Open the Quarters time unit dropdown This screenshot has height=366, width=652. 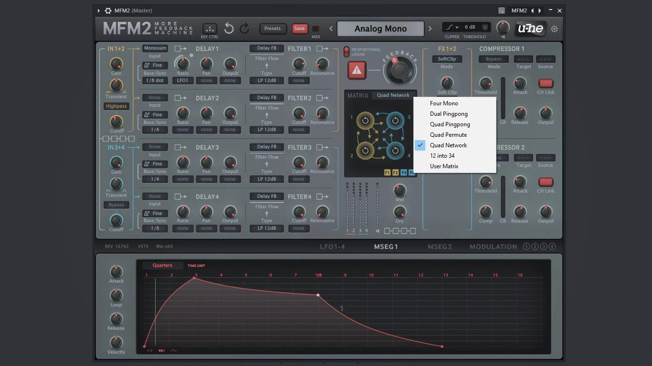click(x=162, y=265)
